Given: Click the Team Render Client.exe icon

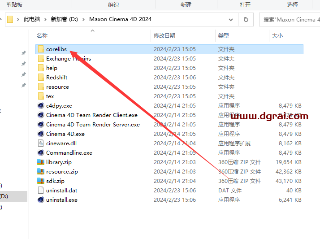Looking at the screenshot, I should click(41, 115).
